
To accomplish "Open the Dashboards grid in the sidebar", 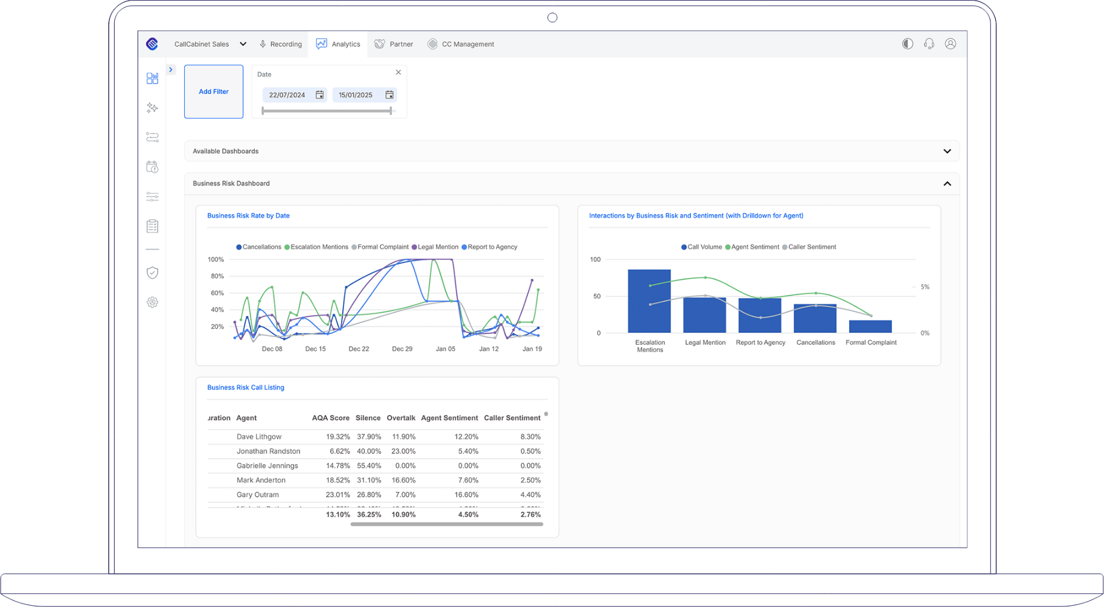I will pyautogui.click(x=152, y=78).
